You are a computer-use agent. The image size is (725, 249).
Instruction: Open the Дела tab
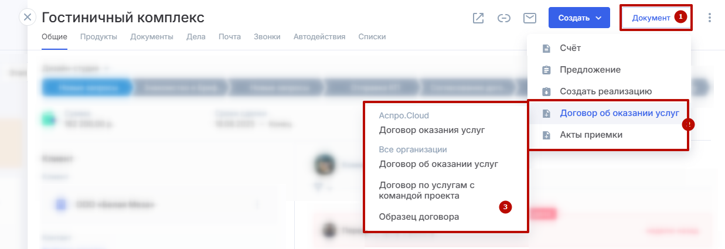(196, 37)
